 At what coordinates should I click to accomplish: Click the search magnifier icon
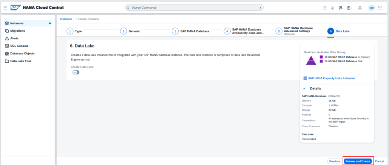(x=128, y=8)
